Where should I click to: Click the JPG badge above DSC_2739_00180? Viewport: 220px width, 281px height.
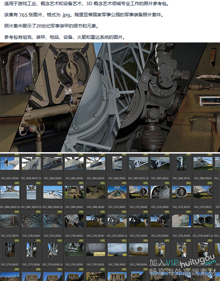pos(38,212)
